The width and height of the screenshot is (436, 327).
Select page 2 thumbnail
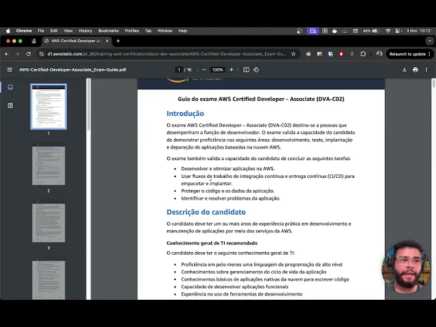(x=48, y=166)
